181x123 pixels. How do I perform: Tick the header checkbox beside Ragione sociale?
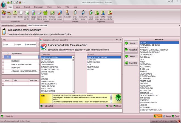click(x=8, y=54)
